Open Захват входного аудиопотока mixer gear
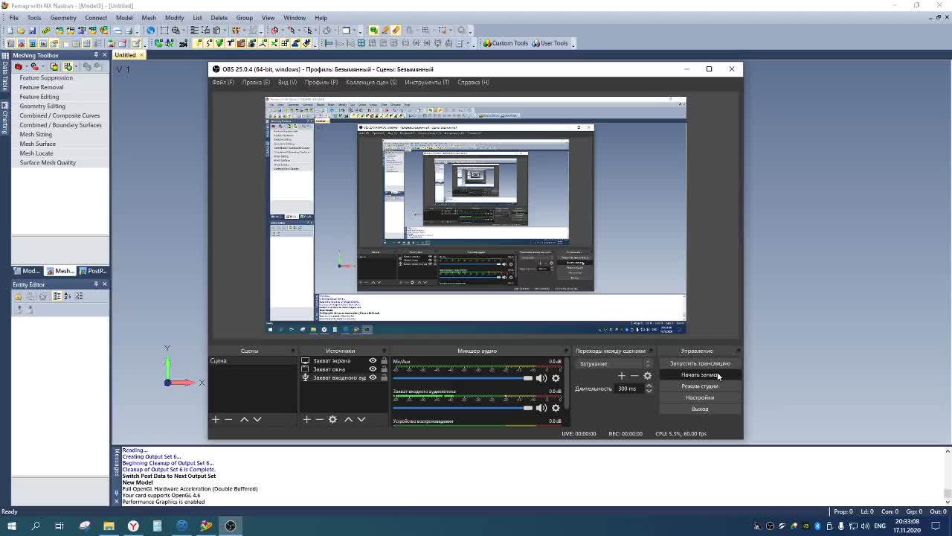The image size is (952, 536). coord(556,408)
